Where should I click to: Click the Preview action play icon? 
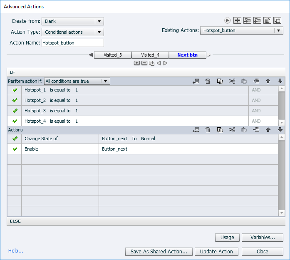[x=227, y=20]
